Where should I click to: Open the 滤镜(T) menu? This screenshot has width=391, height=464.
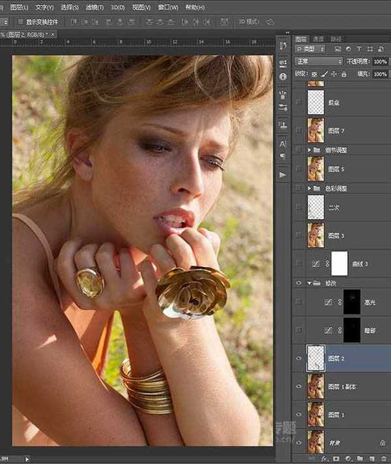93,7
